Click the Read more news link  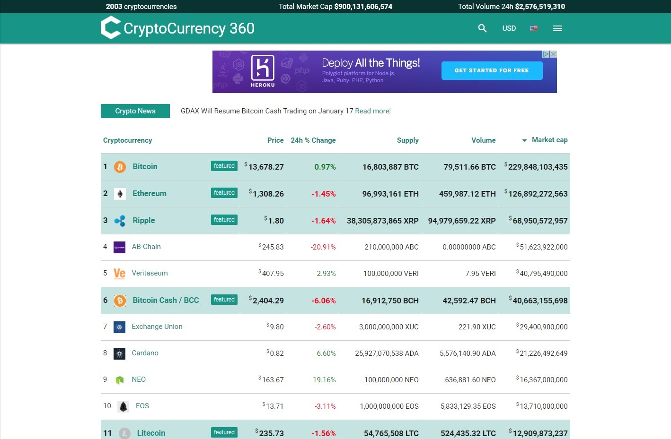click(x=372, y=111)
